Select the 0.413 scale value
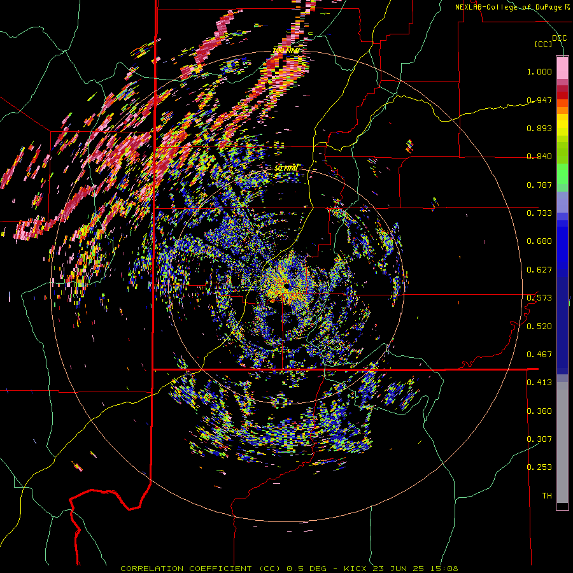Viewport: 573px width, 573px height. coord(539,383)
